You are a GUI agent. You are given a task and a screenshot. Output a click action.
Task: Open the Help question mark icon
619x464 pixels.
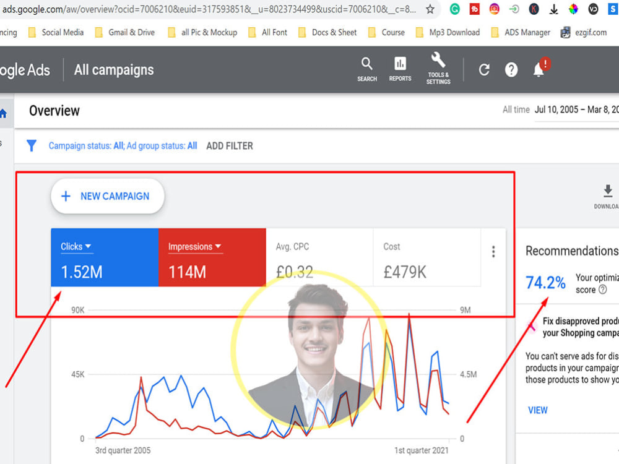(x=511, y=70)
